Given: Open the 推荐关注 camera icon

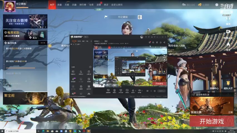Looking at the screenshot, I should click(x=228, y=32).
